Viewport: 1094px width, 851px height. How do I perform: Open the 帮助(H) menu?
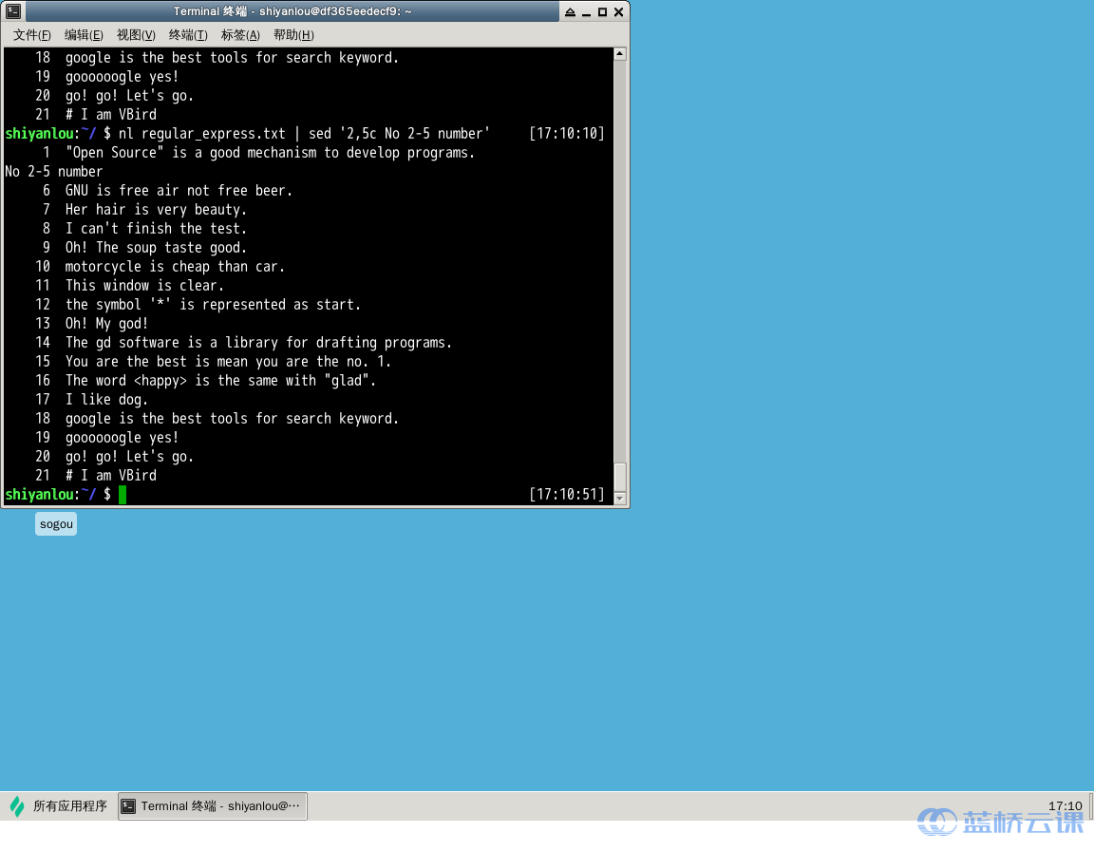pyautogui.click(x=293, y=35)
